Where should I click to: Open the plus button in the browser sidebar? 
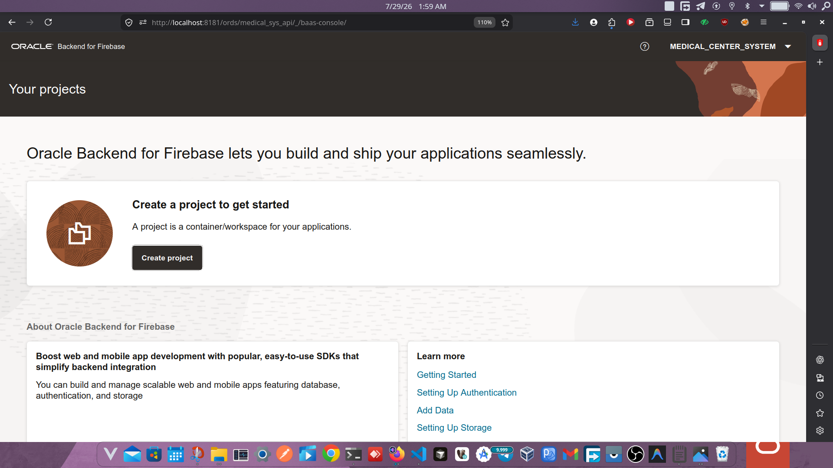(820, 62)
